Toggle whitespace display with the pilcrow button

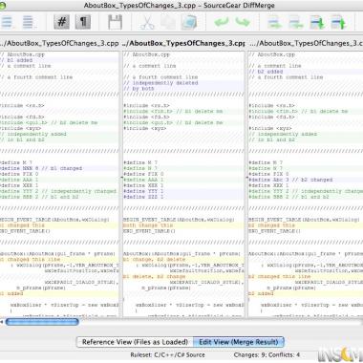pos(83,22)
